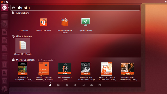Open The Ubuntu Beginner's Guides book

coord(23,71)
